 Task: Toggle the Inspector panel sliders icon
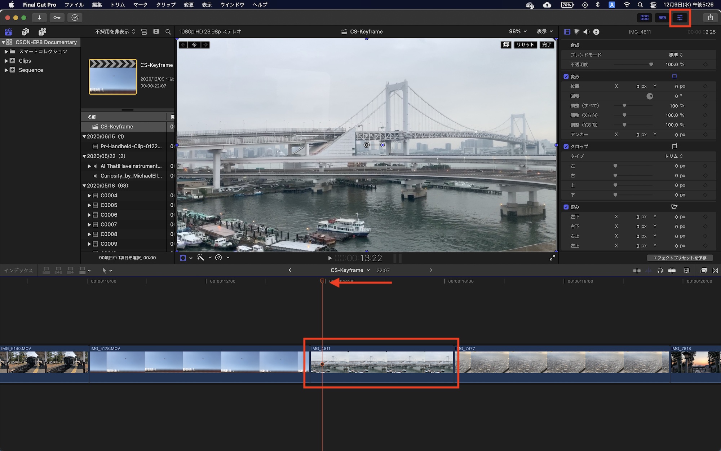pyautogui.click(x=680, y=18)
